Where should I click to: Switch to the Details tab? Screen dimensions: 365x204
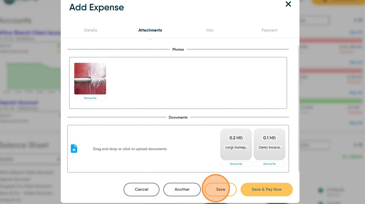click(90, 30)
